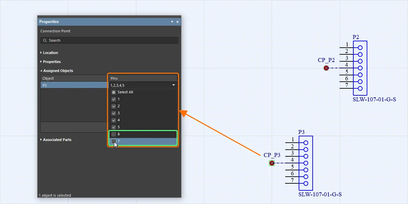Select the P3 connector body on schematic
408x204 pixels.
coord(306,163)
